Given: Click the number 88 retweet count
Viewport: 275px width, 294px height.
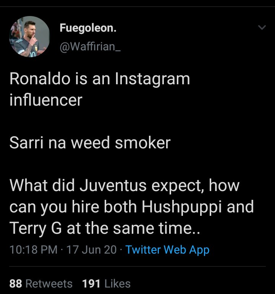Looking at the screenshot, I should [15, 284].
